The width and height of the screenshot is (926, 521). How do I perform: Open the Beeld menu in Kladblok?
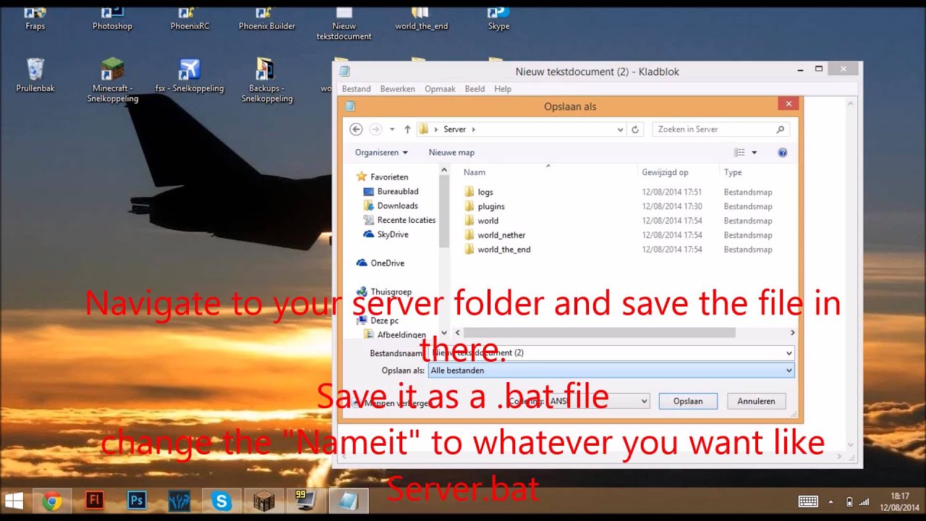click(x=475, y=89)
